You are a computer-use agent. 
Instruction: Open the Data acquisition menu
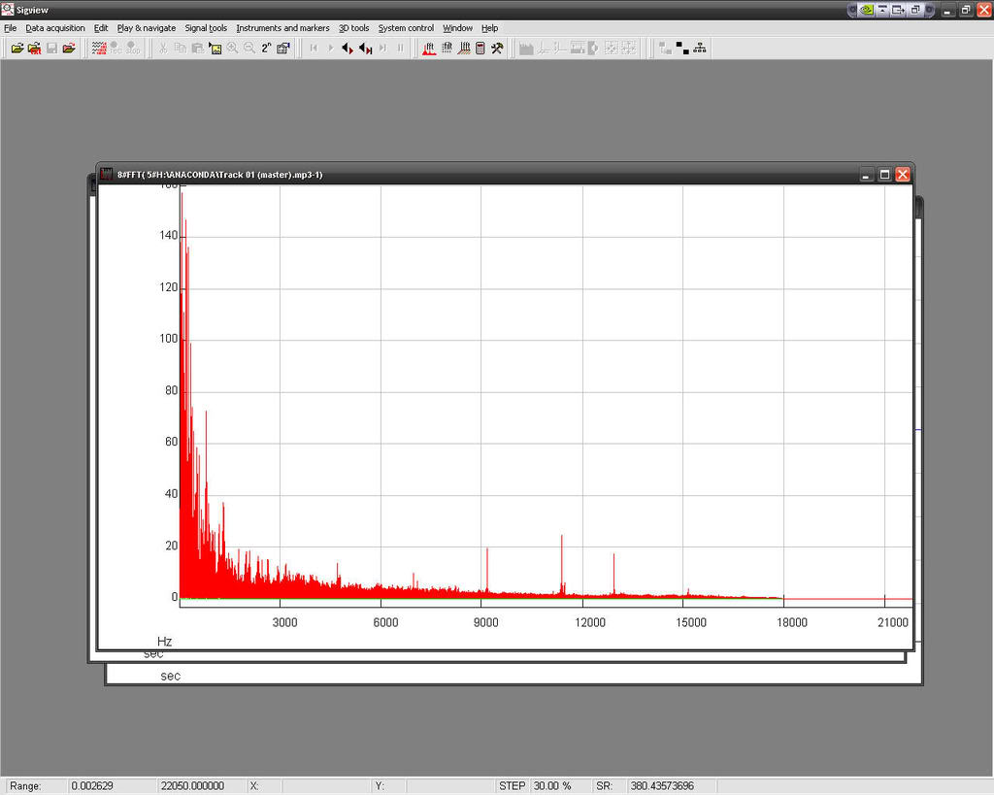(x=55, y=28)
